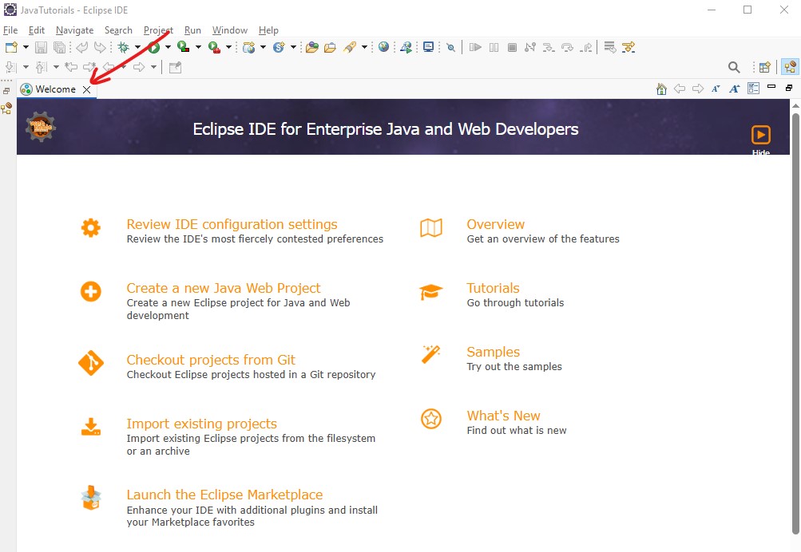Click the Open a Terminal monitor icon
Image resolution: width=801 pixels, height=552 pixels.
(429, 47)
